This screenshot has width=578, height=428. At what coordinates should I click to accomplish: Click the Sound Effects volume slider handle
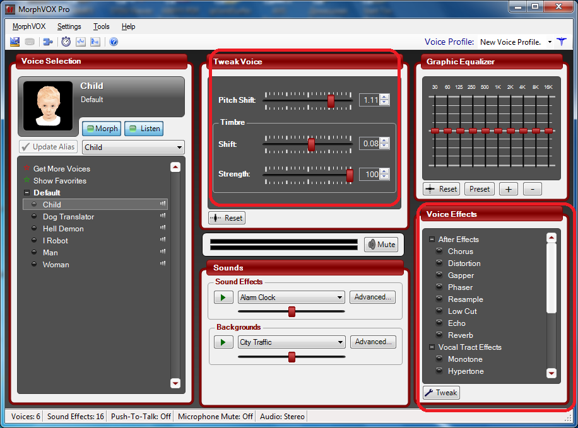(292, 311)
